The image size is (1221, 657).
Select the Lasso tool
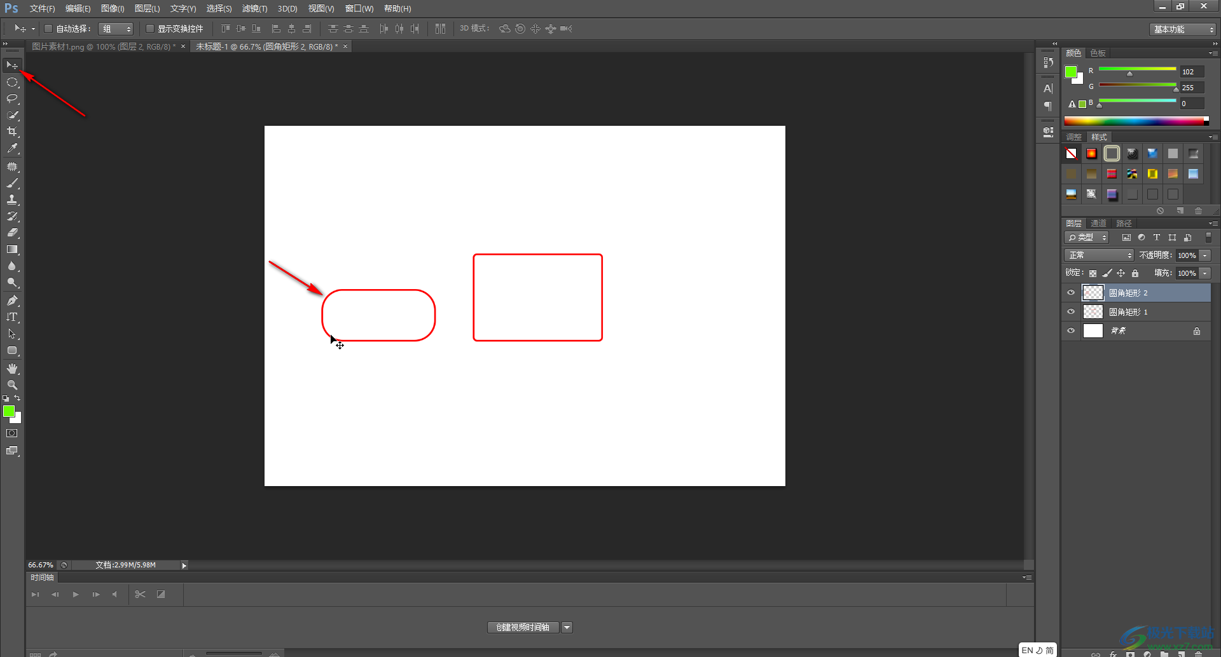coord(12,98)
